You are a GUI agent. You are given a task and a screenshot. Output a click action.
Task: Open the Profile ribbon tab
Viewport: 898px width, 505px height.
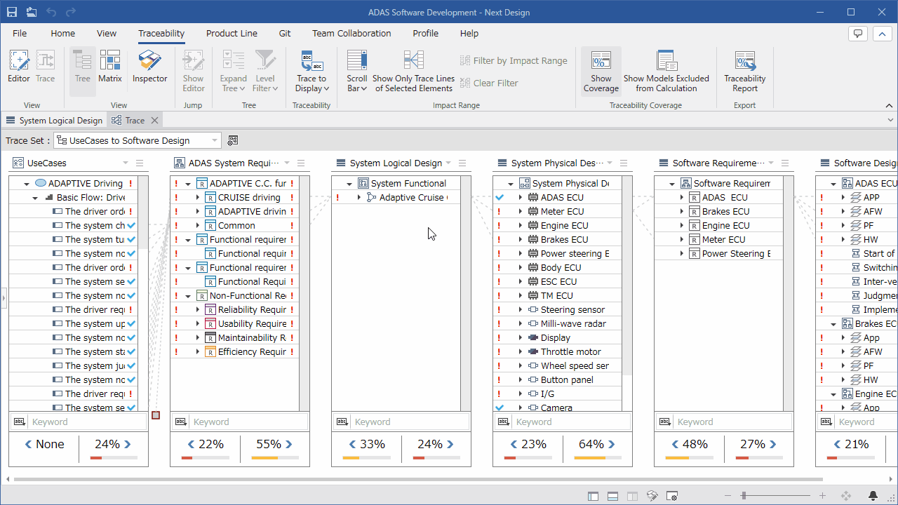425,33
